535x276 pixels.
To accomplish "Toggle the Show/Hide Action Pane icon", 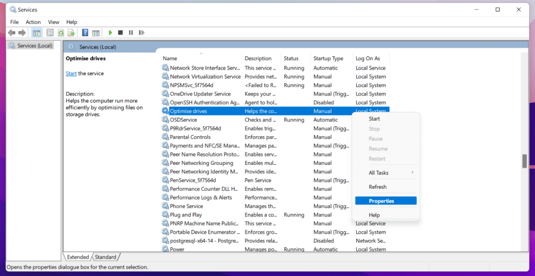I will 96,33.
